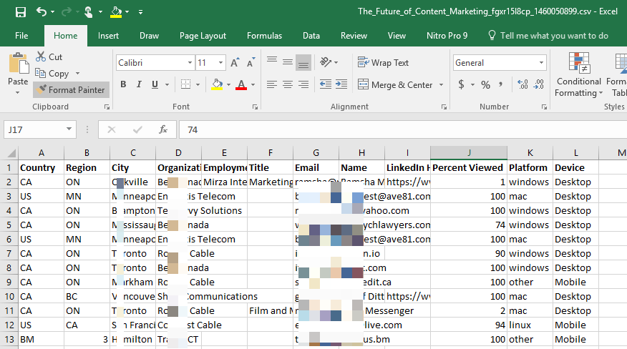Apply red font color
The image size is (627, 349).
point(241,84)
